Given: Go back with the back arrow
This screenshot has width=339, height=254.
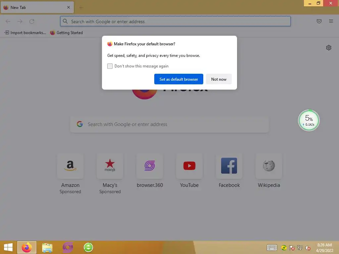Looking at the screenshot, I should [x=8, y=21].
